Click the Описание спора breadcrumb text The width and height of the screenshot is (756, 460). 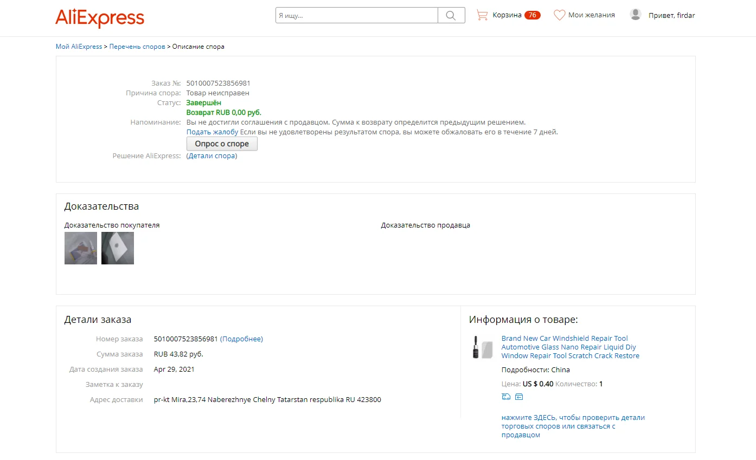[198, 47]
